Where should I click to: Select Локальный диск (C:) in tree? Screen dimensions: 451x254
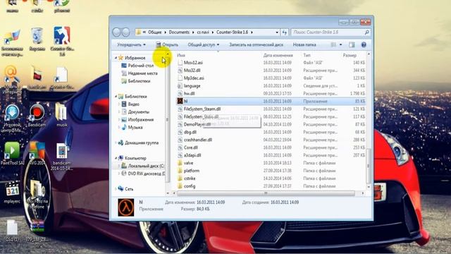pos(142,166)
